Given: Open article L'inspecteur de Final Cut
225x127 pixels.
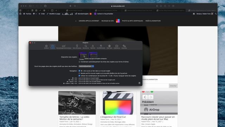Looking at the screenshot, I should pos(113,117).
